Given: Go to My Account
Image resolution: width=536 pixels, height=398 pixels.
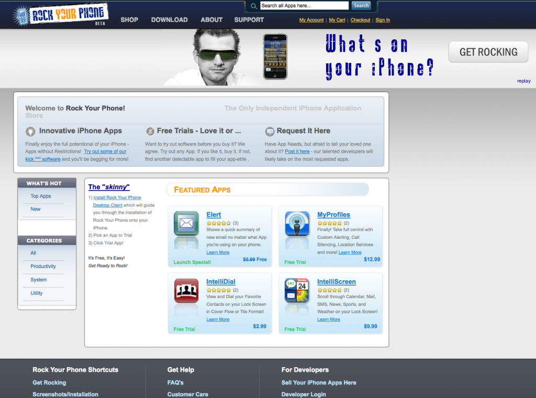Looking at the screenshot, I should pyautogui.click(x=311, y=20).
